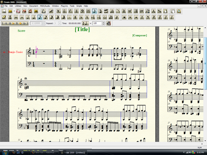
Task: Toggle the tie notes button
Action: 105,17
